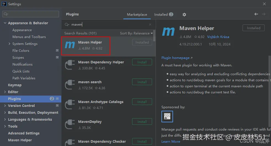Open Notifications settings
This screenshot has width=271, height=146.
22,64
